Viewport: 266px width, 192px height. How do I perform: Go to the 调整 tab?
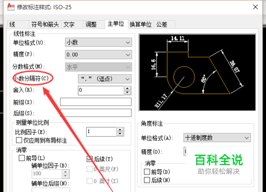pos(94,24)
